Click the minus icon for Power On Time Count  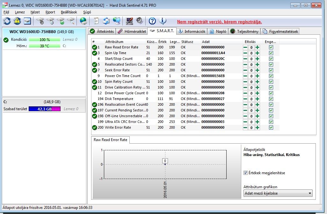(x=245, y=76)
